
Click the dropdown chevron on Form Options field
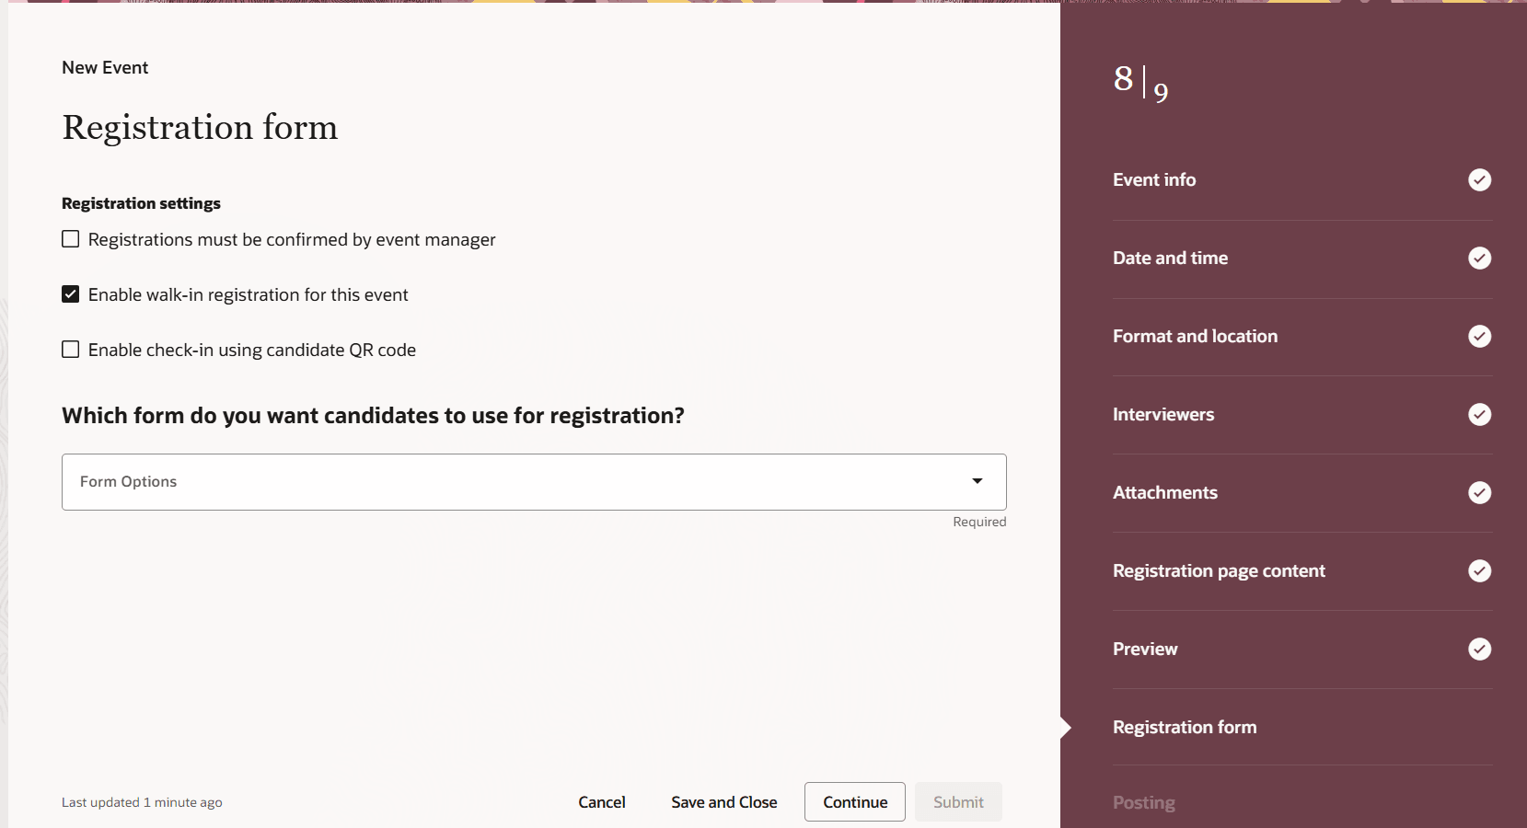(x=976, y=481)
